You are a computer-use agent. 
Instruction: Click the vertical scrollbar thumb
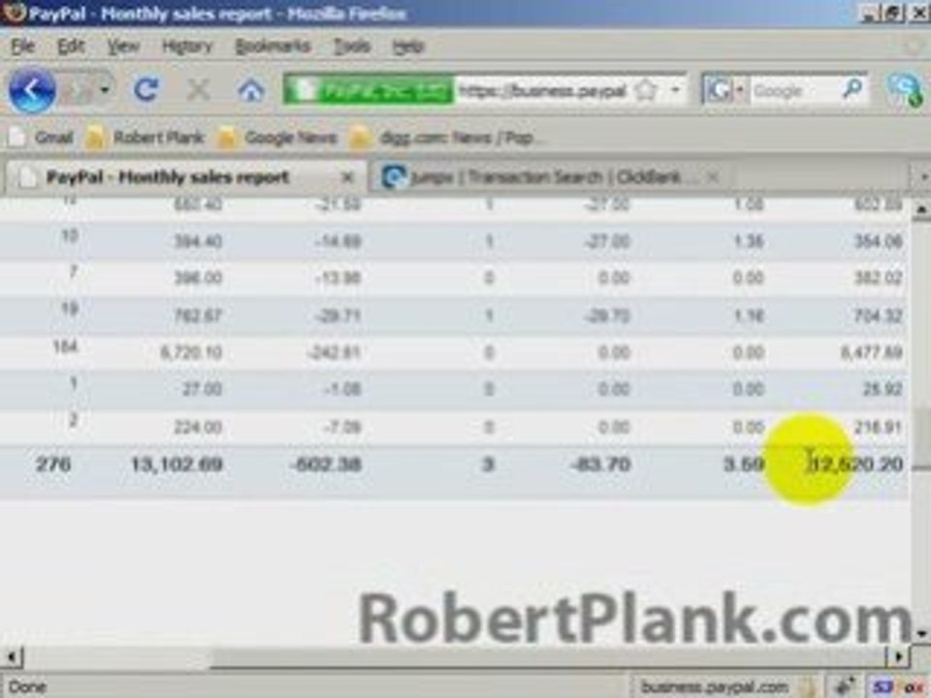[921, 438]
